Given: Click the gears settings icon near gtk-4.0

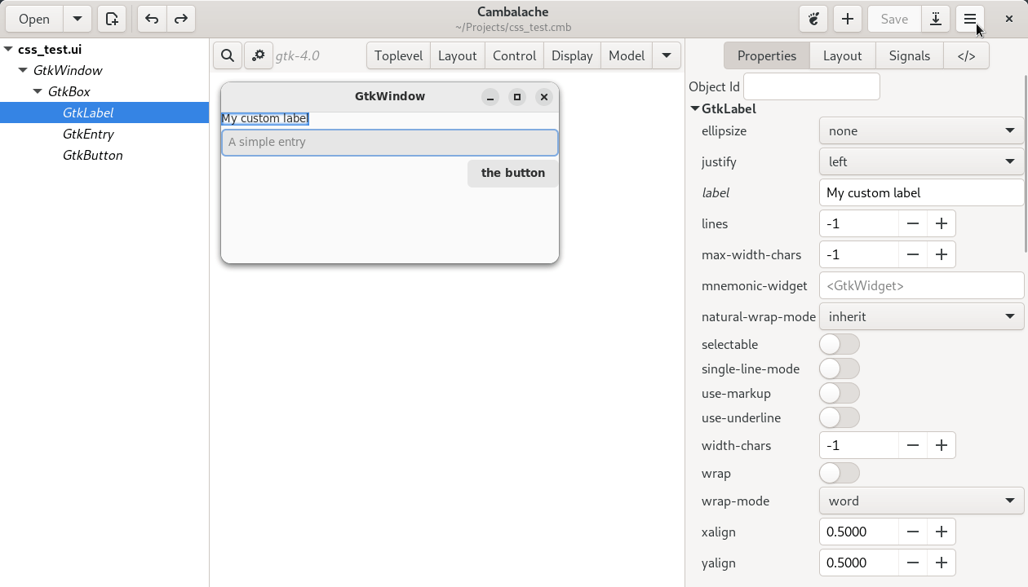Looking at the screenshot, I should [258, 55].
